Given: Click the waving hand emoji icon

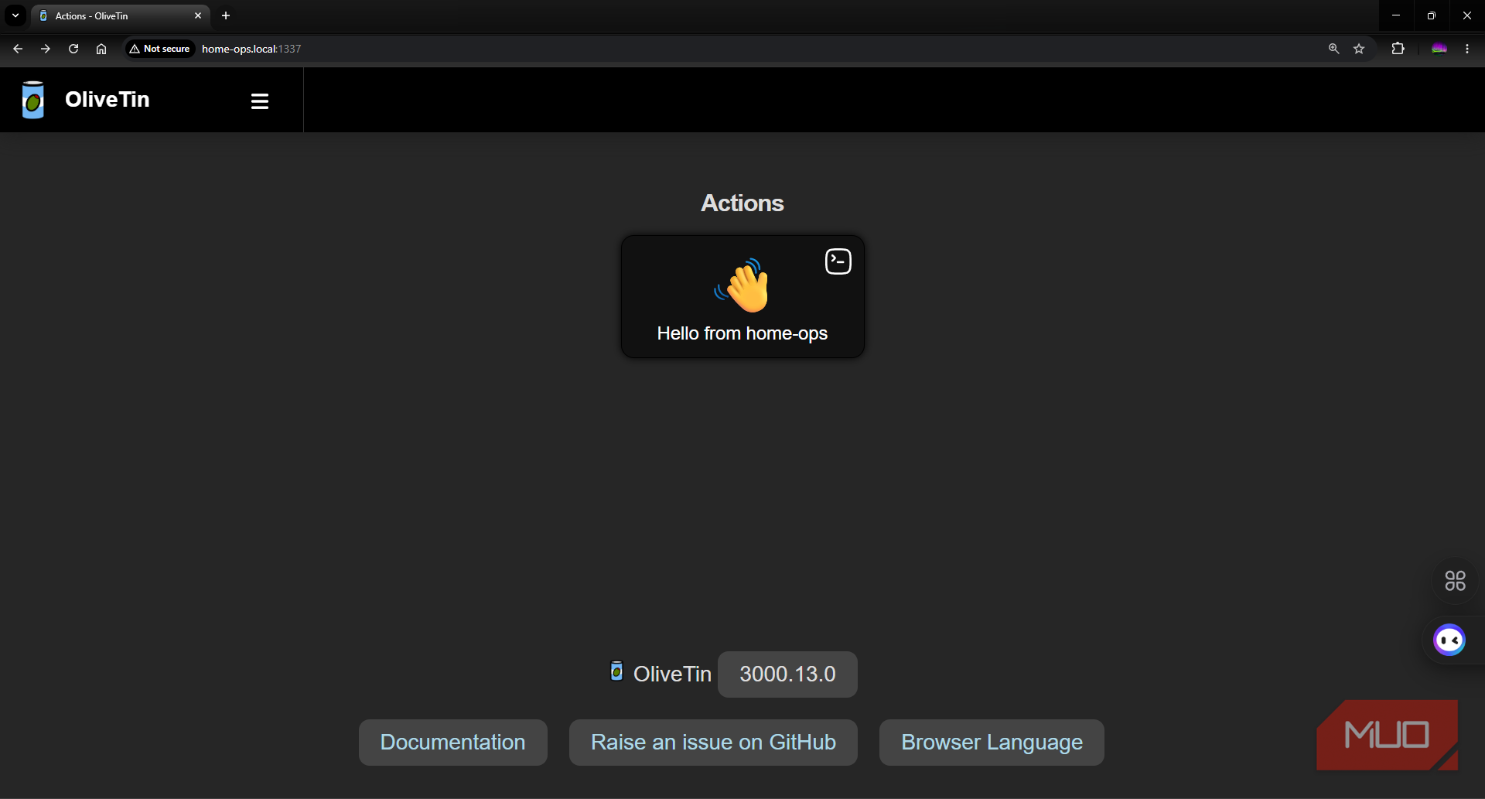Looking at the screenshot, I should pyautogui.click(x=742, y=285).
